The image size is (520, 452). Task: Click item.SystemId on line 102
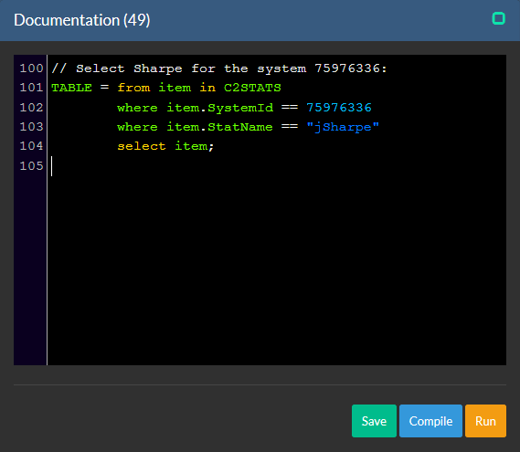click(220, 108)
